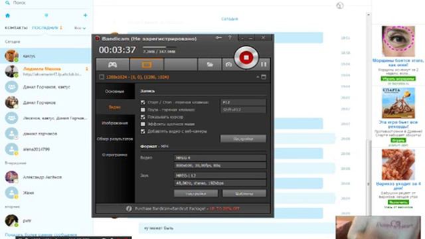Click green Играть button in Sparta ad
Screen dimensions: 425x239
pos(398,140)
